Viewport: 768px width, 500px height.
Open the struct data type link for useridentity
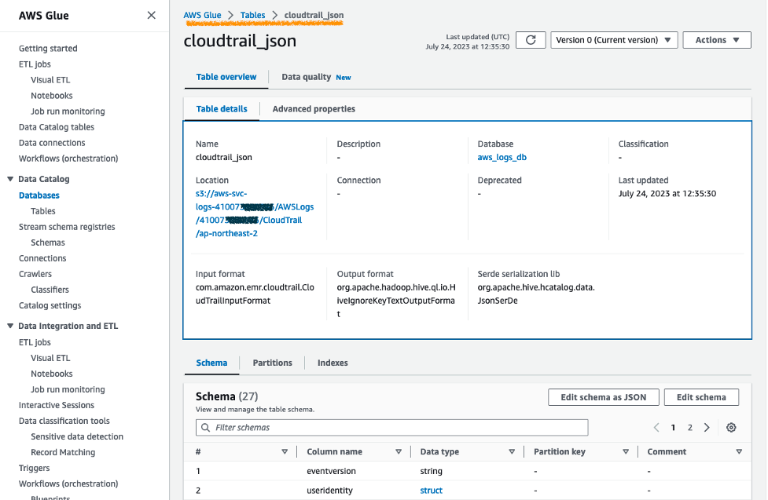431,491
